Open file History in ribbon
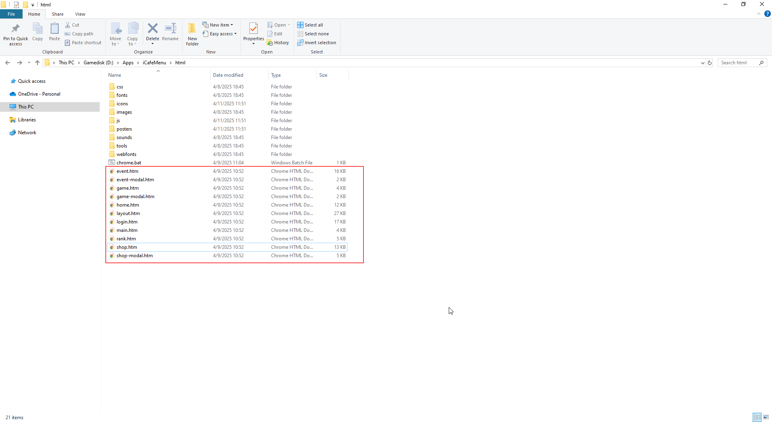Image resolution: width=772 pixels, height=422 pixels. 278,43
